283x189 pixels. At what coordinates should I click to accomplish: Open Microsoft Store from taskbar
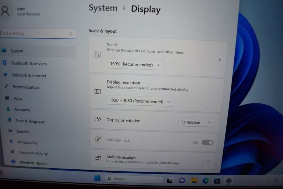click(x=217, y=181)
